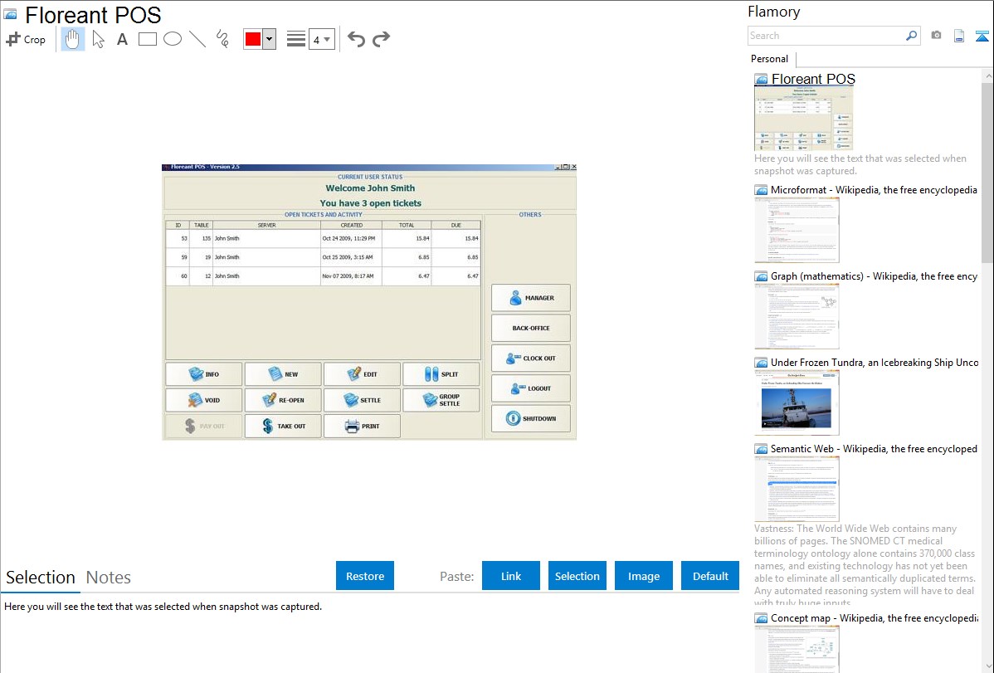Screen dimensions: 994x673
Task: Choose the arrow pointer tool
Action: click(98, 39)
